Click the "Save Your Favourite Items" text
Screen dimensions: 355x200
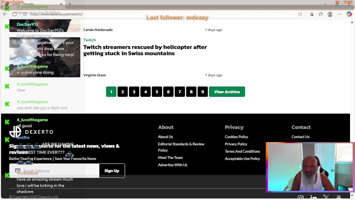click(x=75, y=159)
